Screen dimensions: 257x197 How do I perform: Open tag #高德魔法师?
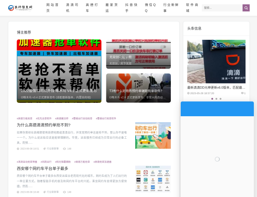[x=62, y=119]
